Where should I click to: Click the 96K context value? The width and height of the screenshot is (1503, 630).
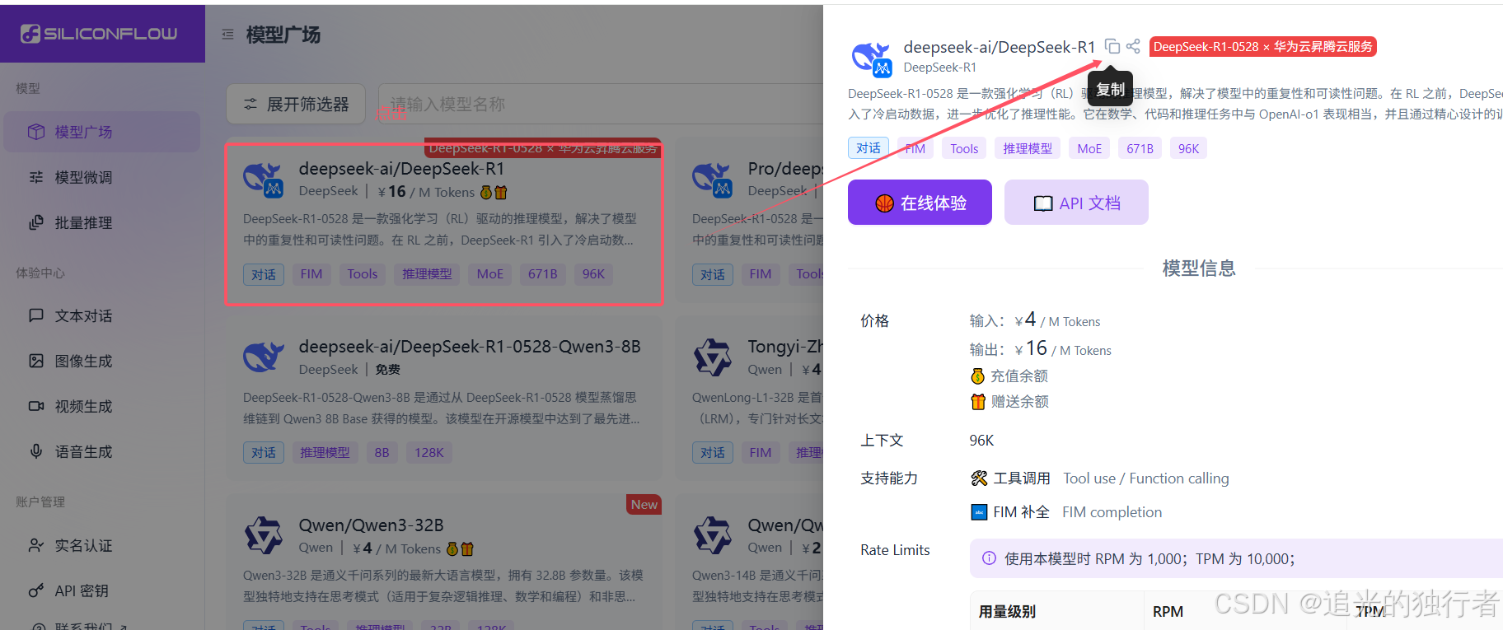click(981, 441)
